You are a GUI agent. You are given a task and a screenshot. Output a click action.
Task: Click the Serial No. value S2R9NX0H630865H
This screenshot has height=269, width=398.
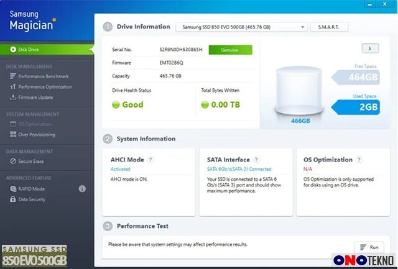[x=181, y=50]
